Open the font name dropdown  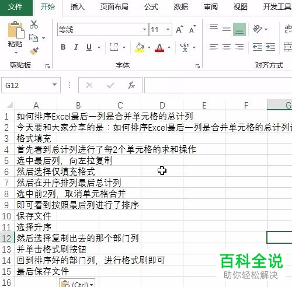click(x=144, y=30)
